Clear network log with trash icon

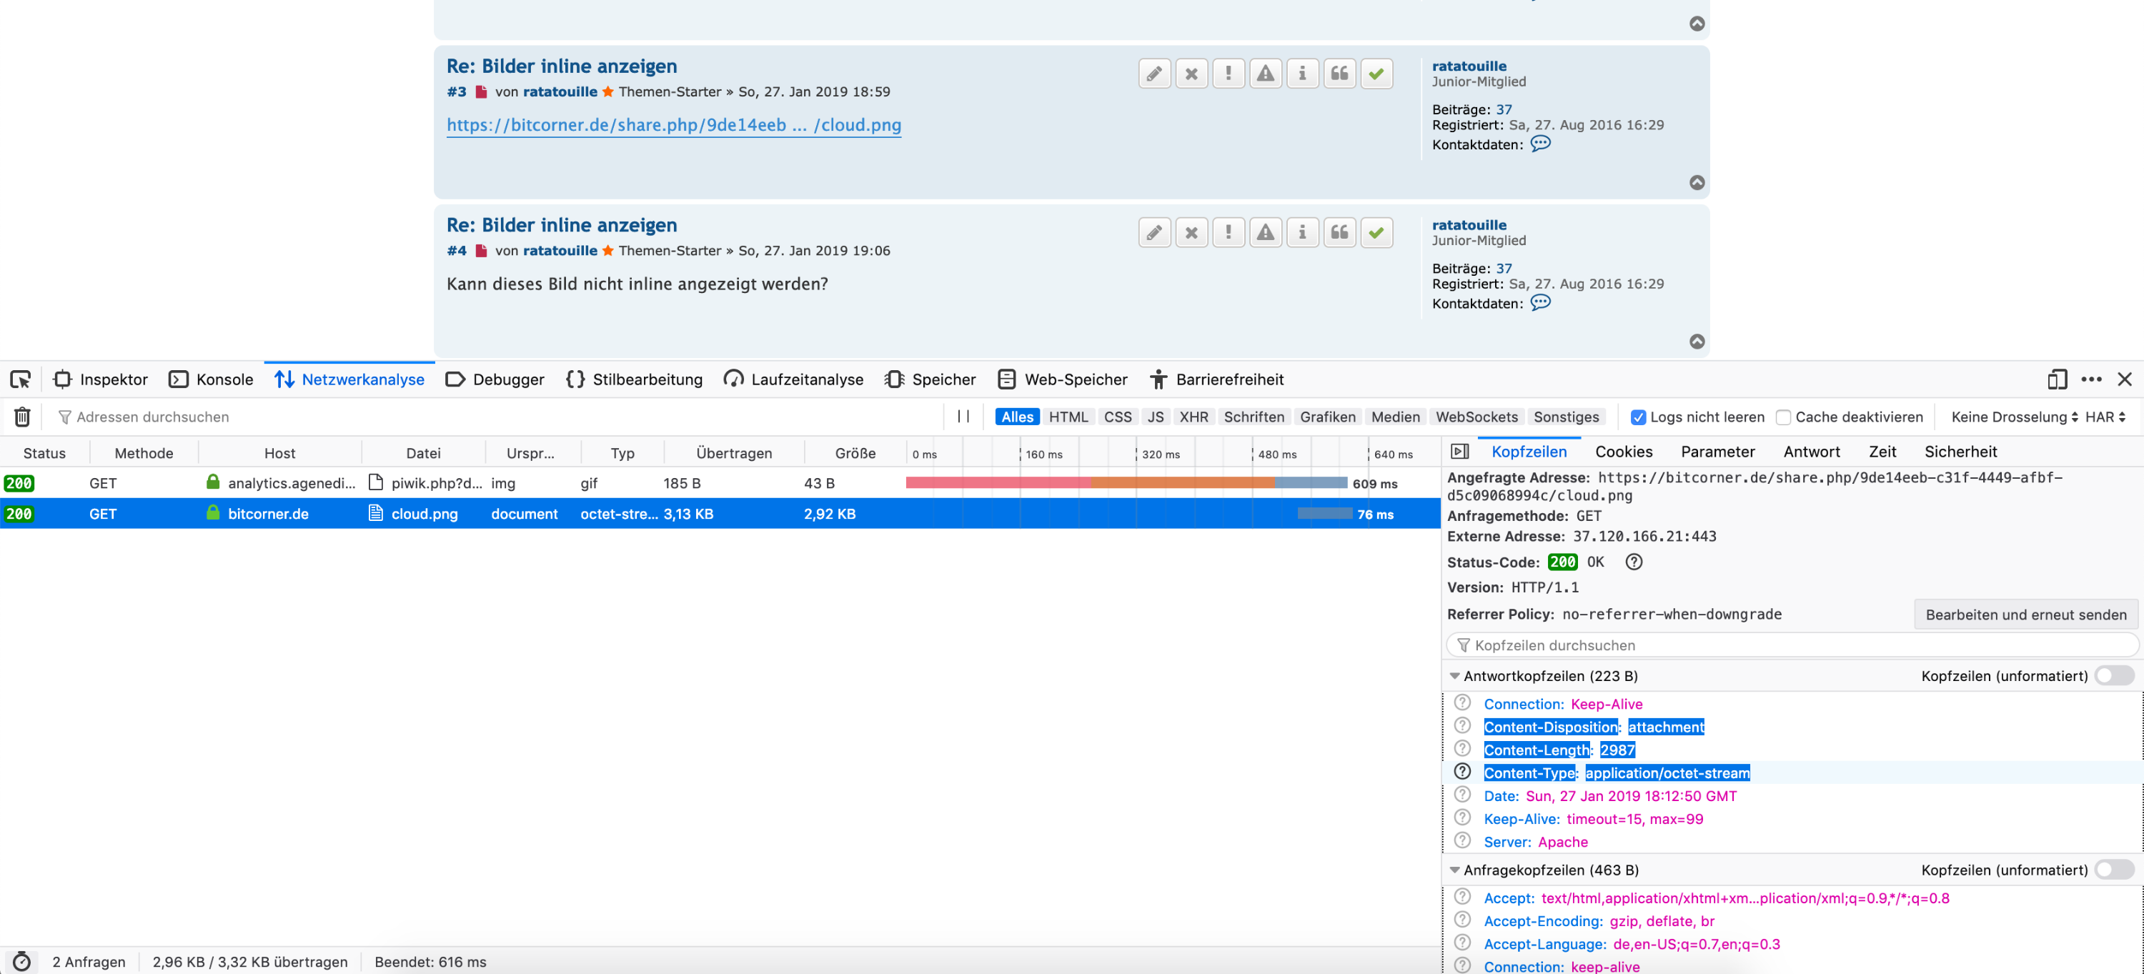click(x=22, y=417)
